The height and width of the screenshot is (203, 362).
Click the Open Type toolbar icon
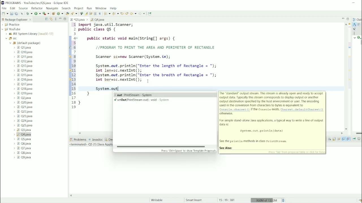67,14
